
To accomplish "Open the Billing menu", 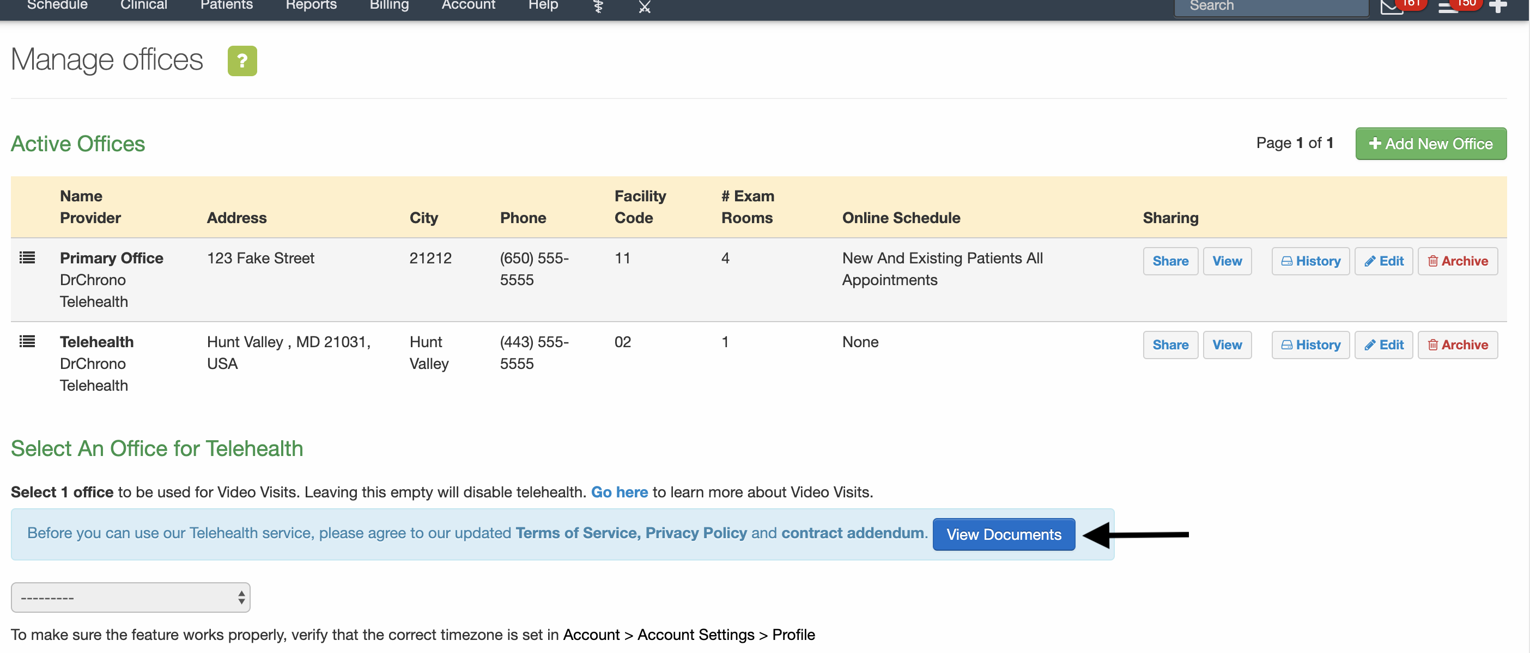I will tap(389, 5).
